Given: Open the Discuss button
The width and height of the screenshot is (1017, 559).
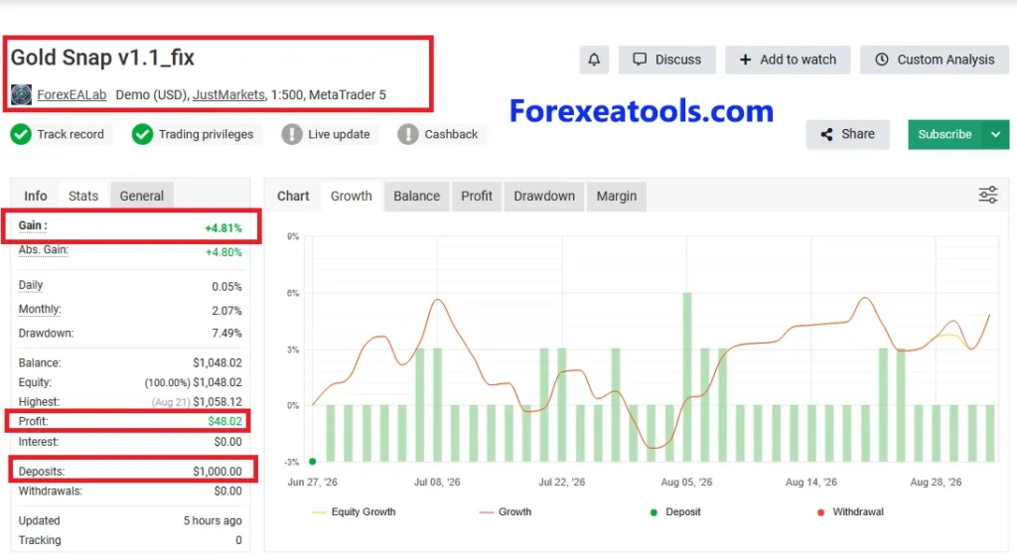Looking at the screenshot, I should (x=666, y=60).
